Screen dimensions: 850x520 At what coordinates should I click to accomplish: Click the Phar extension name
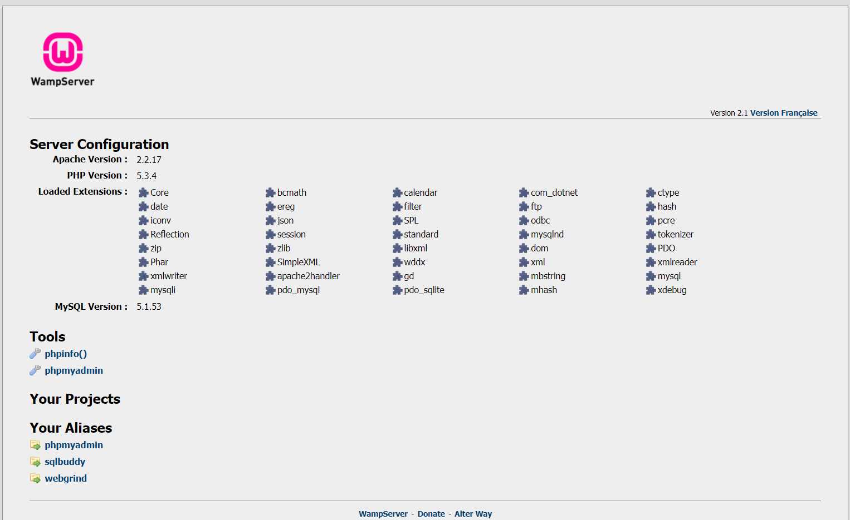159,262
